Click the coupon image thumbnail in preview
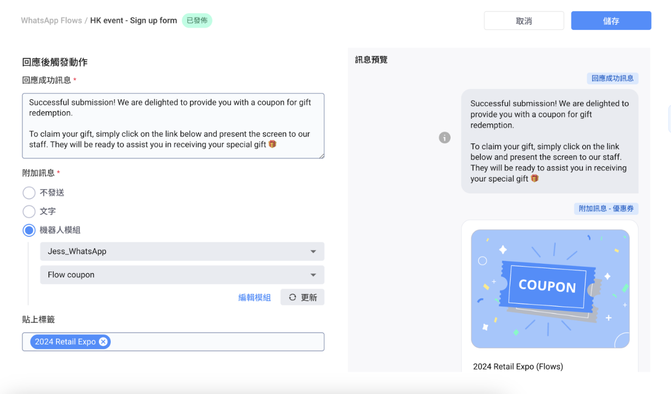 [x=550, y=289]
